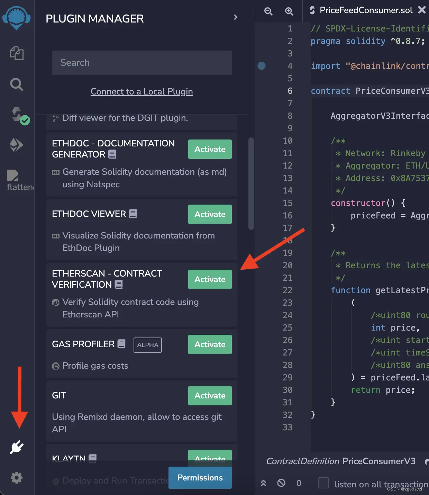
Task: Click the Etherscan plugin description icon
Action: pyautogui.click(x=56, y=302)
